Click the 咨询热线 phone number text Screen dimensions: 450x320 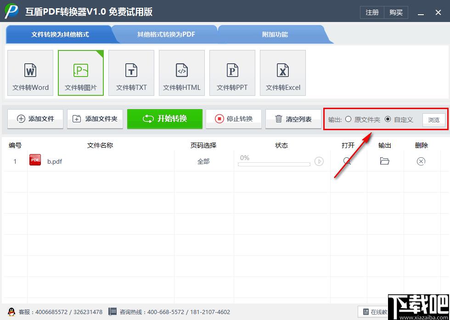(x=175, y=312)
